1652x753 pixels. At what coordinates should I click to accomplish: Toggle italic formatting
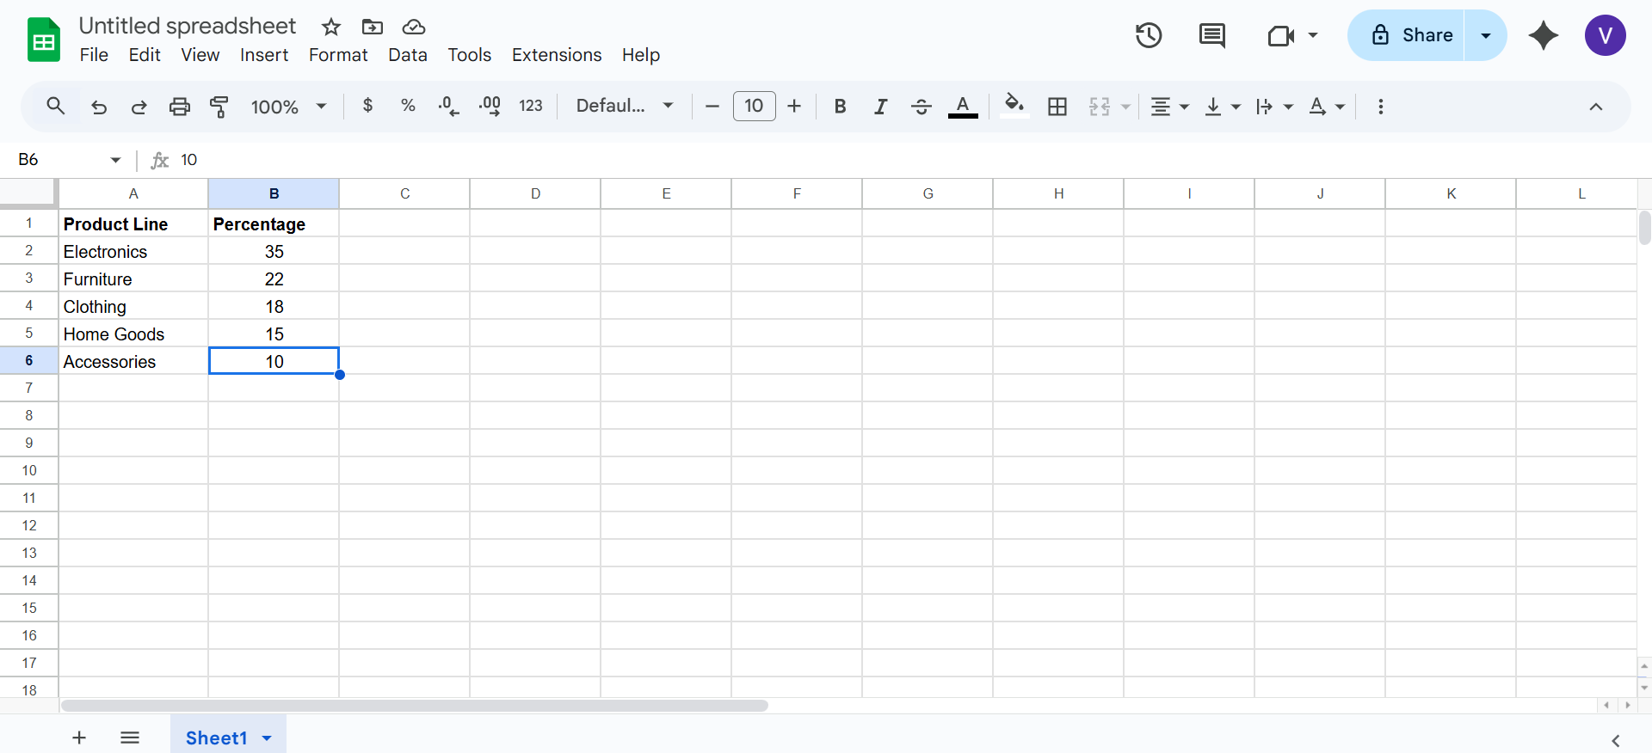pos(880,107)
